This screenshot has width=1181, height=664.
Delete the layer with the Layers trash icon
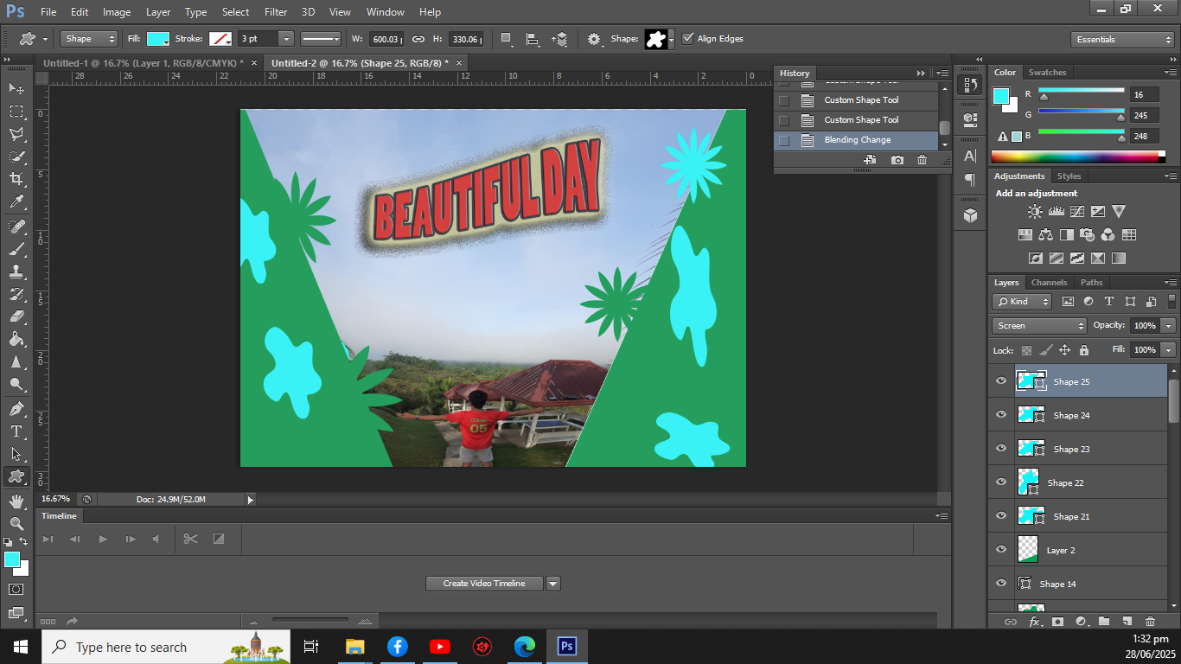coord(1150,622)
